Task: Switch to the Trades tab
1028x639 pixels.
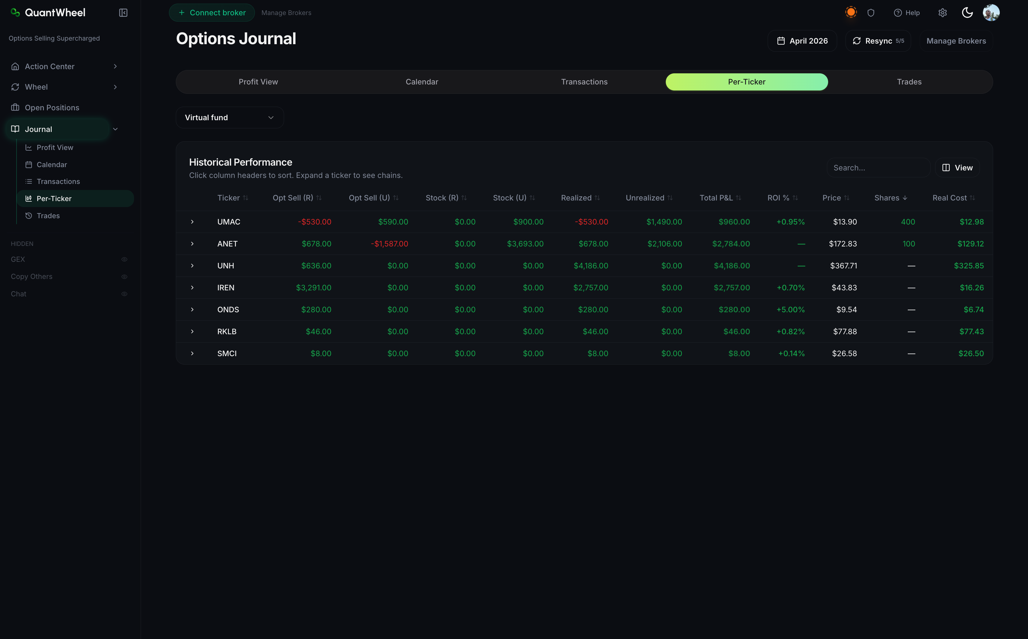Action: click(x=909, y=82)
